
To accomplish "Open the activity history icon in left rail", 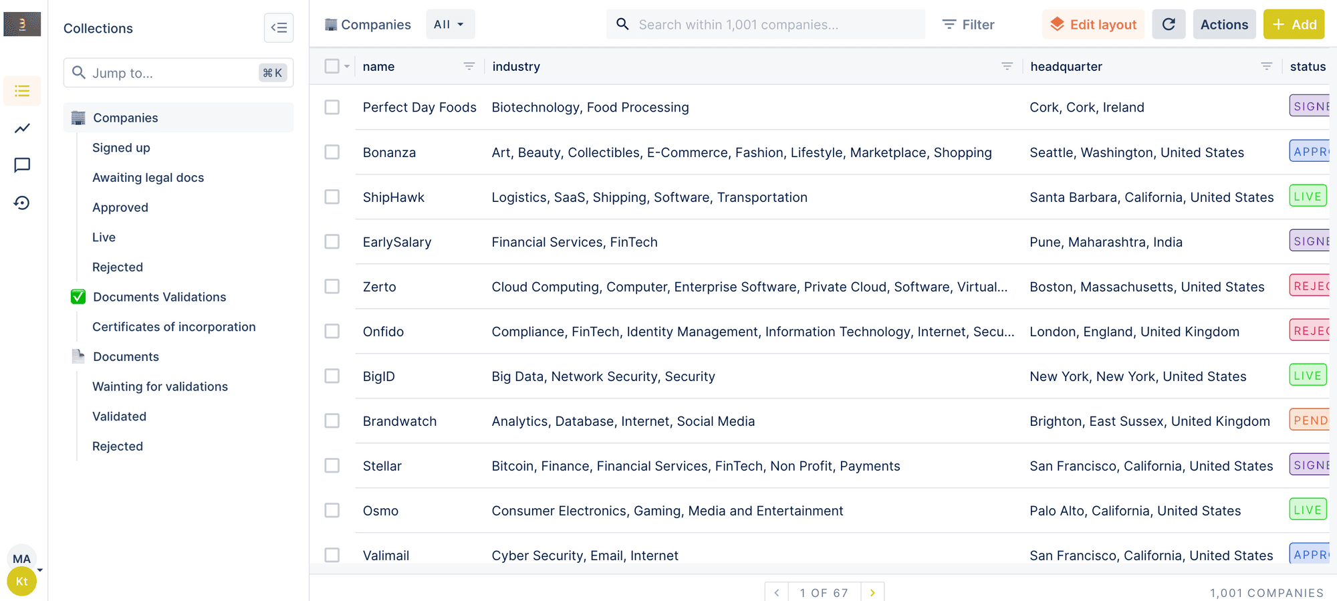I will pyautogui.click(x=22, y=203).
